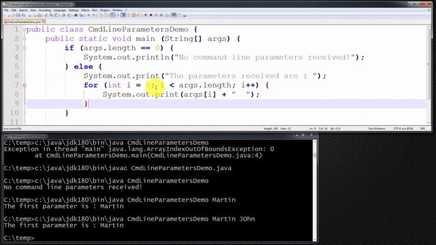
Task: Open the Encoding menu
Action: point(45,10)
